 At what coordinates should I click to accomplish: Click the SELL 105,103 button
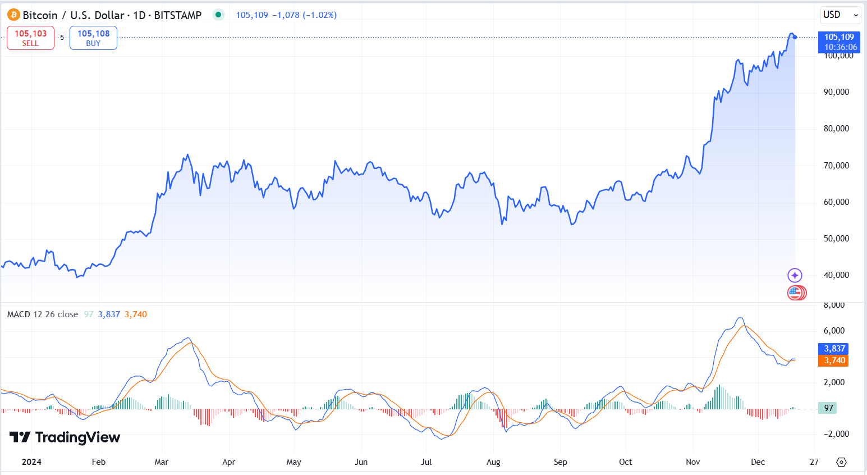tap(31, 38)
